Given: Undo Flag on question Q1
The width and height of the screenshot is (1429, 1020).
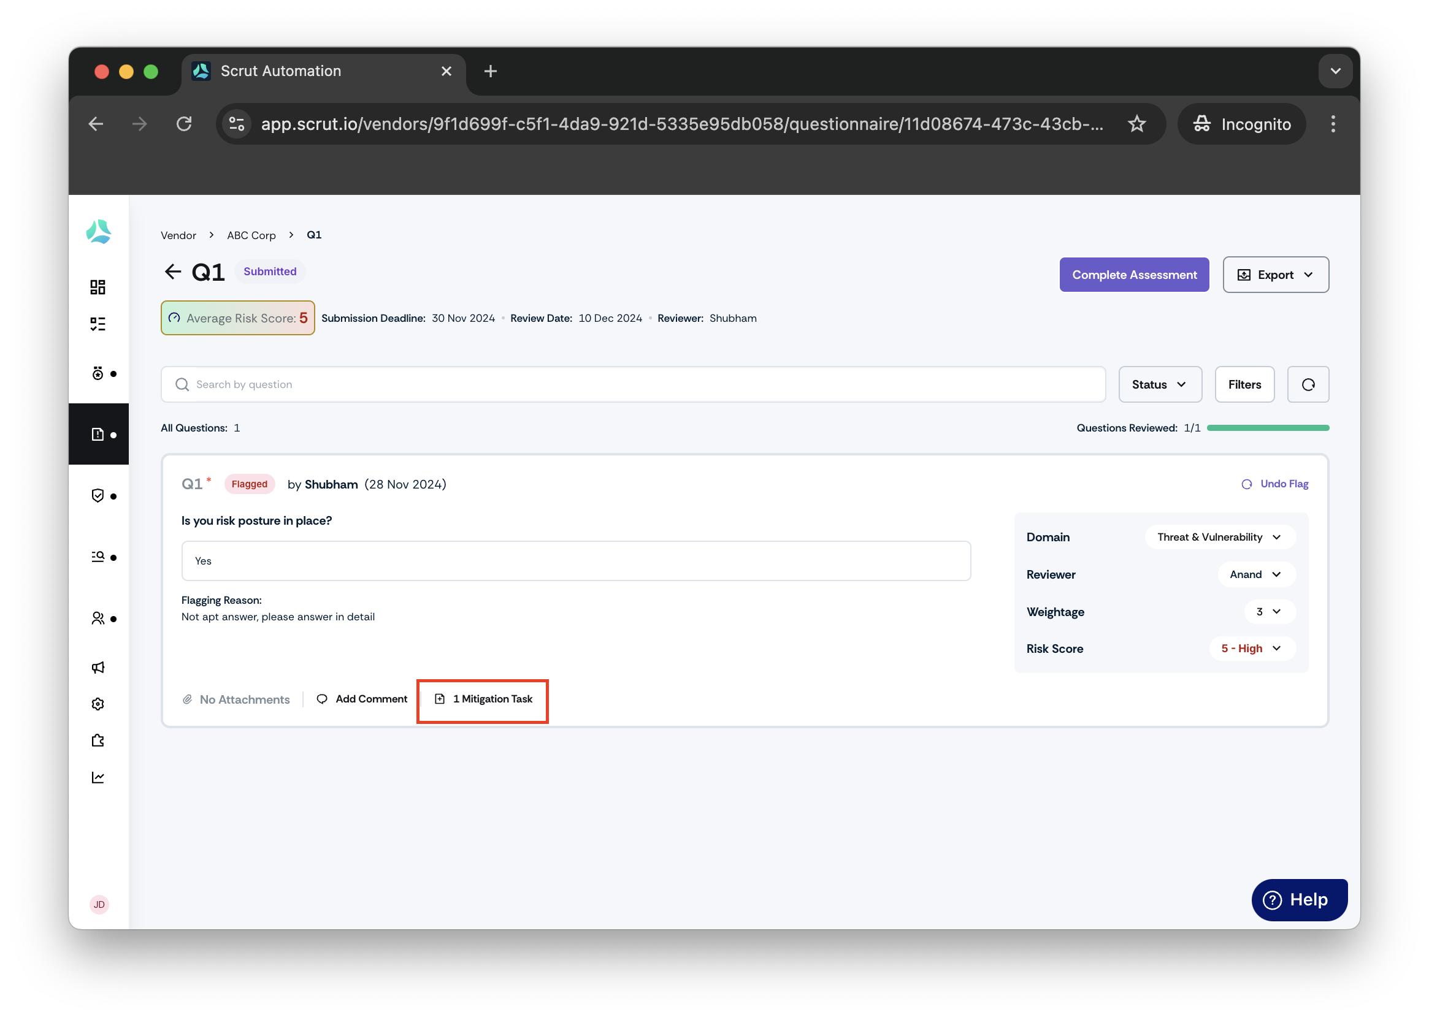Looking at the screenshot, I should [x=1275, y=484].
